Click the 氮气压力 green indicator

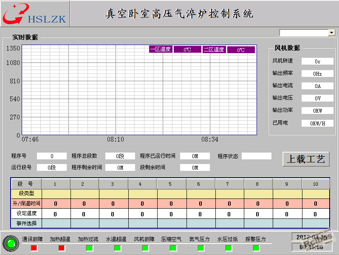point(201,248)
